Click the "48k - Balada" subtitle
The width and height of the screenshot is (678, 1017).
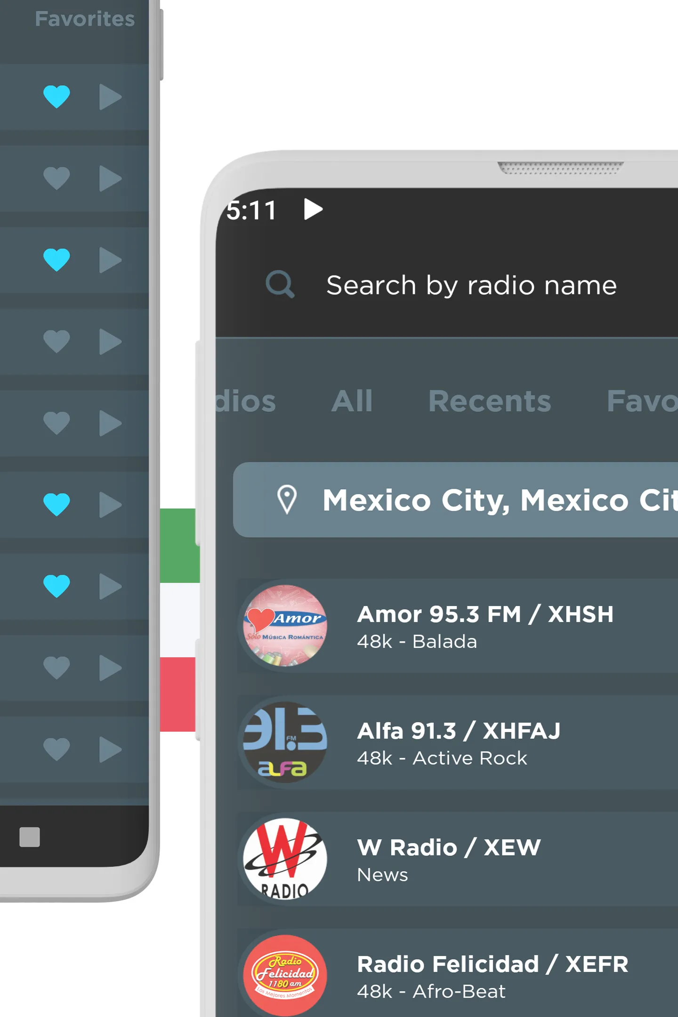coord(417,642)
